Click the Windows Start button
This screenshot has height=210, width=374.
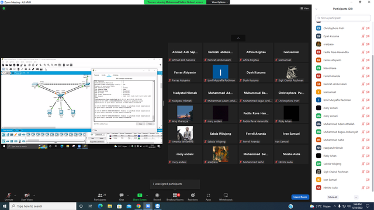click(5, 206)
